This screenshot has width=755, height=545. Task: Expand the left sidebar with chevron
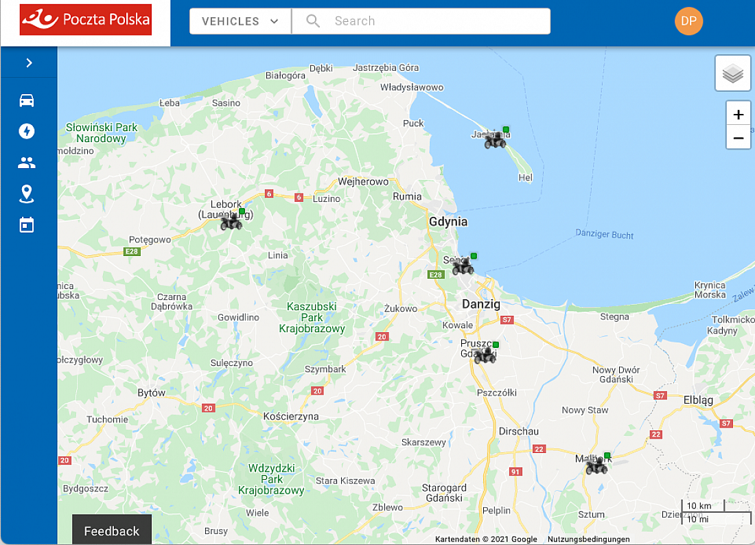click(29, 63)
